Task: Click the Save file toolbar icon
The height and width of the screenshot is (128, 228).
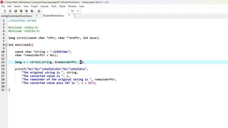Action: click(16, 11)
